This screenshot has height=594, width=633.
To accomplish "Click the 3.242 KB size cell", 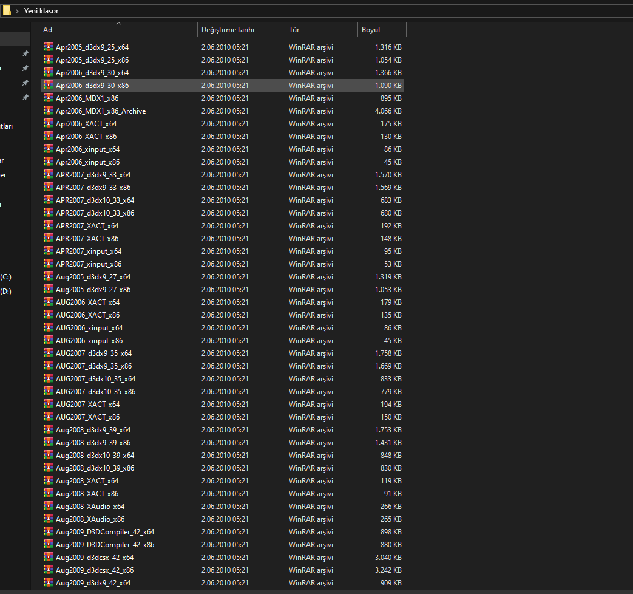I will 388,570.
